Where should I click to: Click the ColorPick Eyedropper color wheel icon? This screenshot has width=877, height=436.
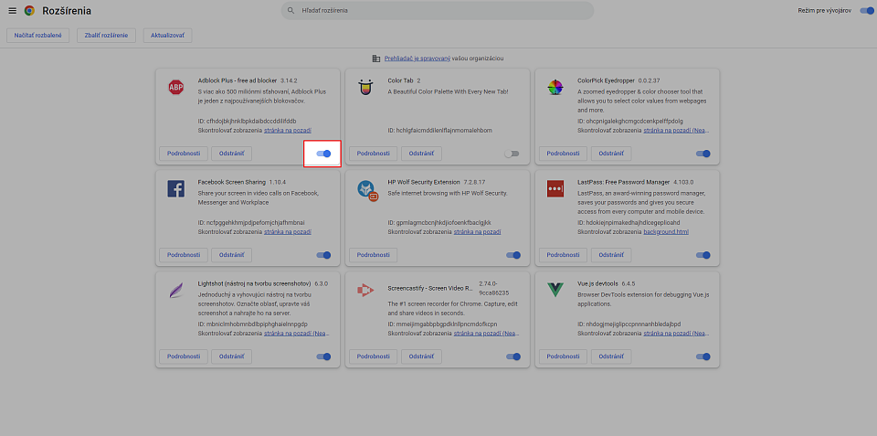pyautogui.click(x=555, y=88)
